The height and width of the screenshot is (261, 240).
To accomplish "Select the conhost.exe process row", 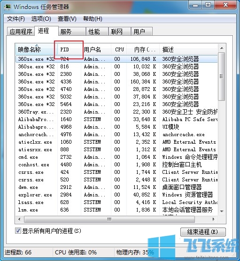I will click(x=116, y=164).
